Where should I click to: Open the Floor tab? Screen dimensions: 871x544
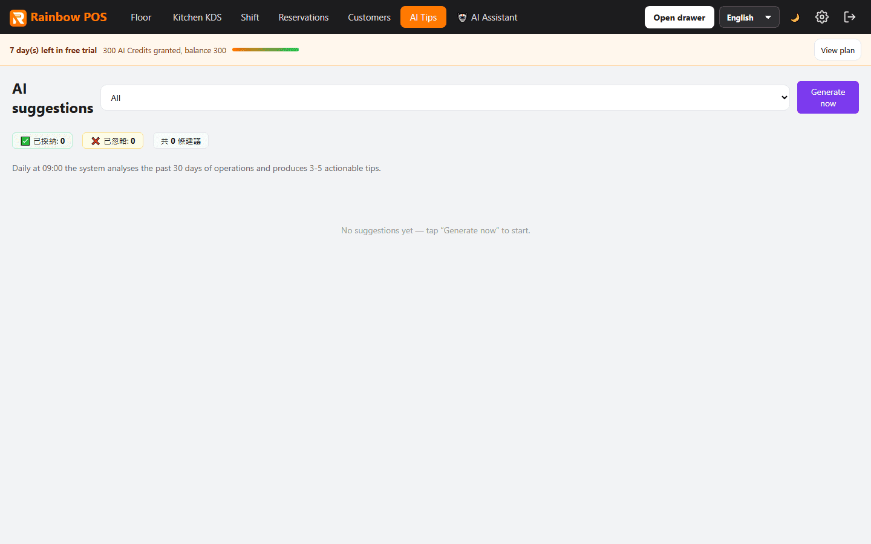point(141,17)
